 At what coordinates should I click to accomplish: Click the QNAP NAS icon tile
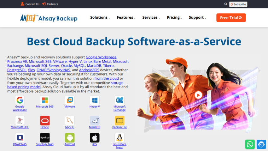(20, 138)
